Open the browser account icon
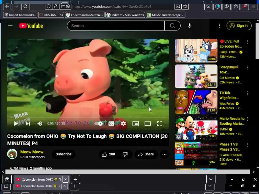259x194 pixels. click(227, 6)
